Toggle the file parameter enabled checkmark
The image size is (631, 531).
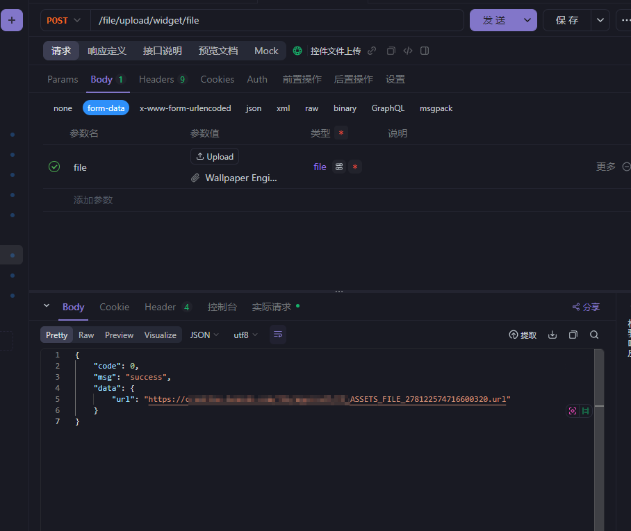coord(54,167)
